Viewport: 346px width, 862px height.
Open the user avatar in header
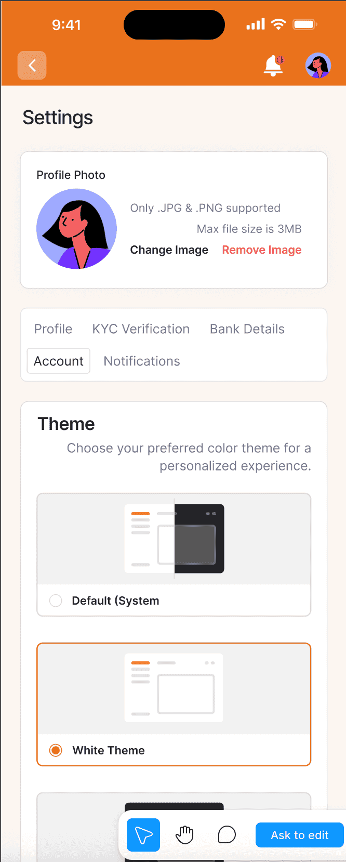(x=318, y=66)
